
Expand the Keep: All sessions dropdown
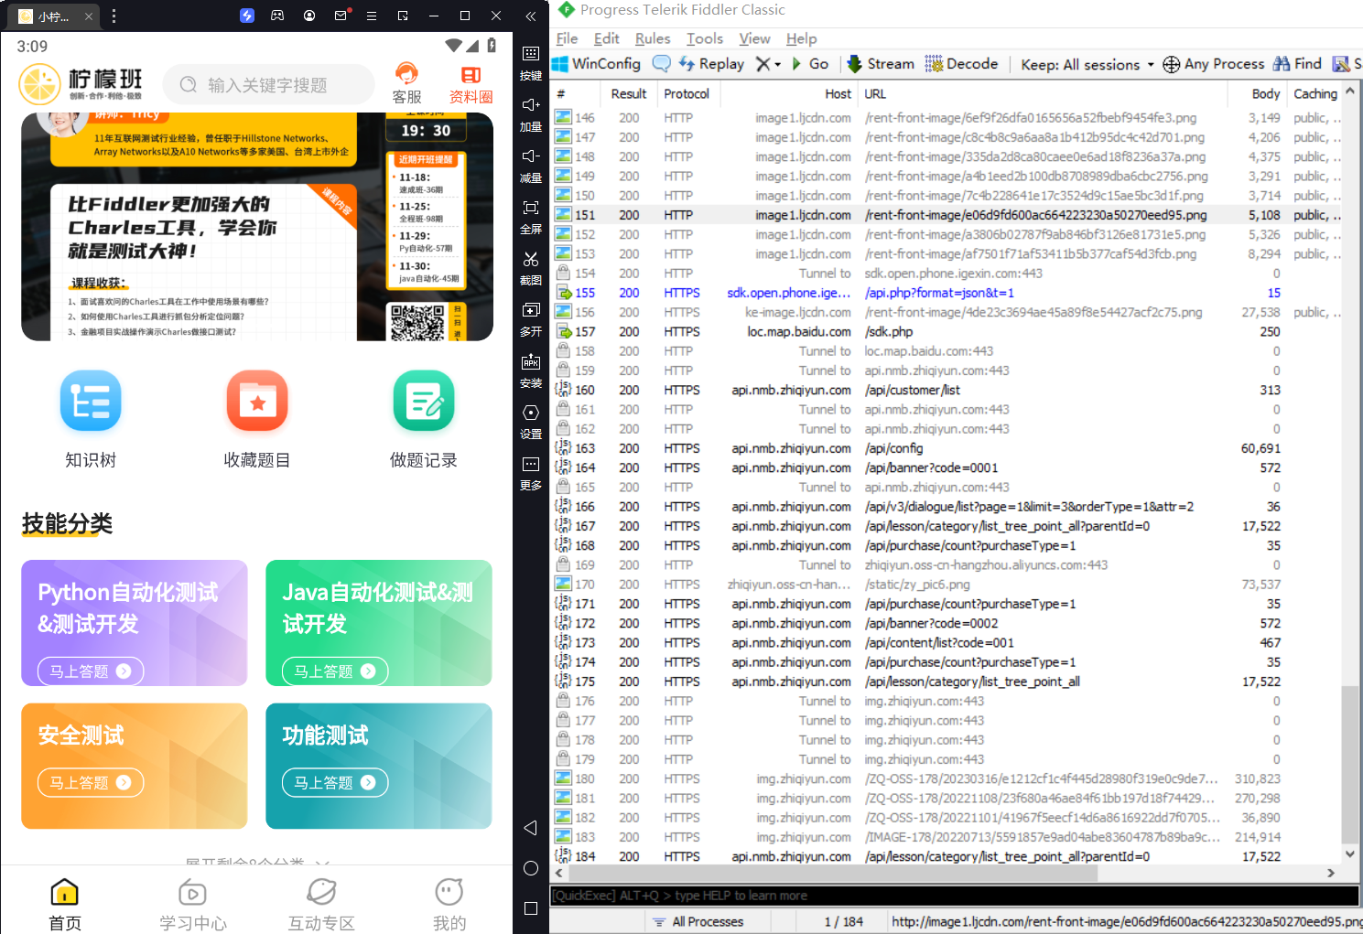1087,64
